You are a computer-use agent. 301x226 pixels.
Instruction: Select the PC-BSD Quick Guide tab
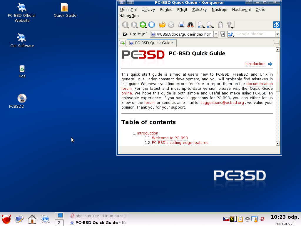pos(152,43)
